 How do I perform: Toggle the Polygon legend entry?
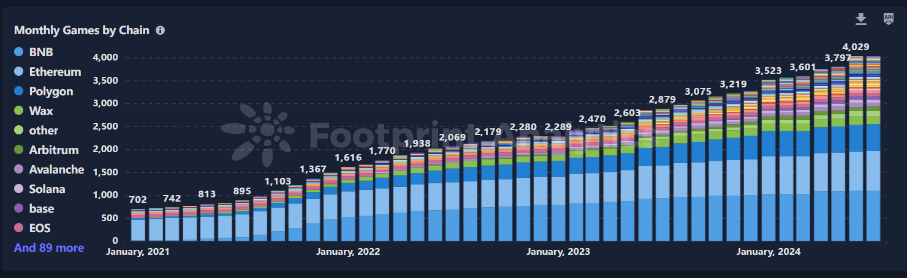pyautogui.click(x=51, y=92)
